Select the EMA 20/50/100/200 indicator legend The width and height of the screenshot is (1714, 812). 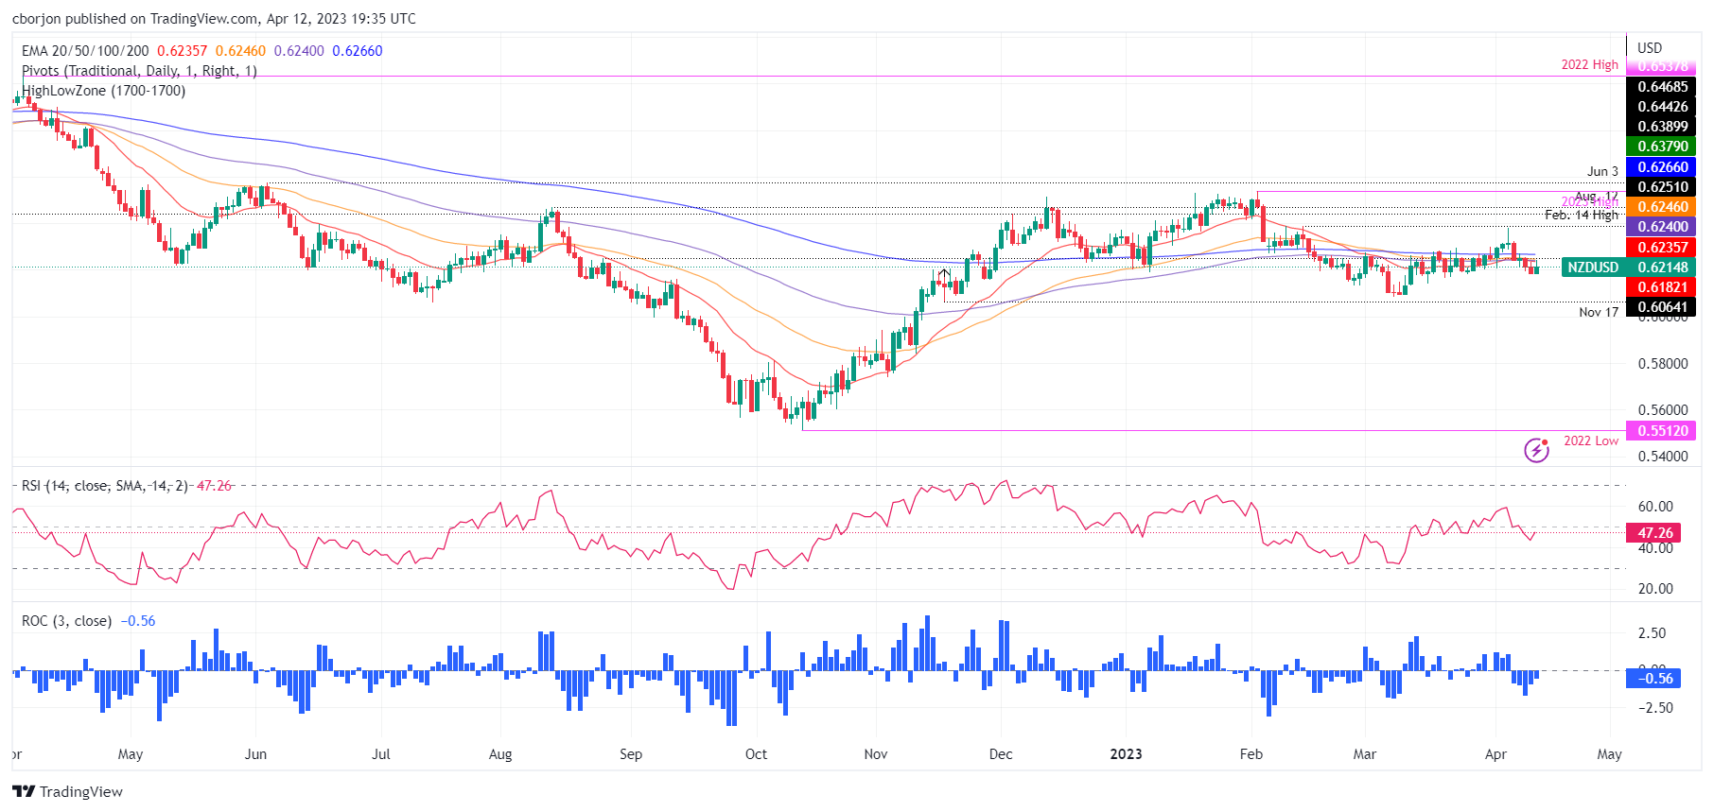point(85,51)
